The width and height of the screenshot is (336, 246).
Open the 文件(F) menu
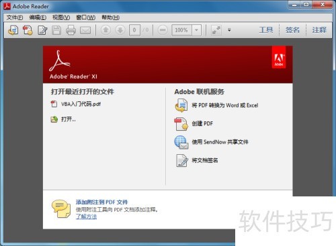point(15,17)
